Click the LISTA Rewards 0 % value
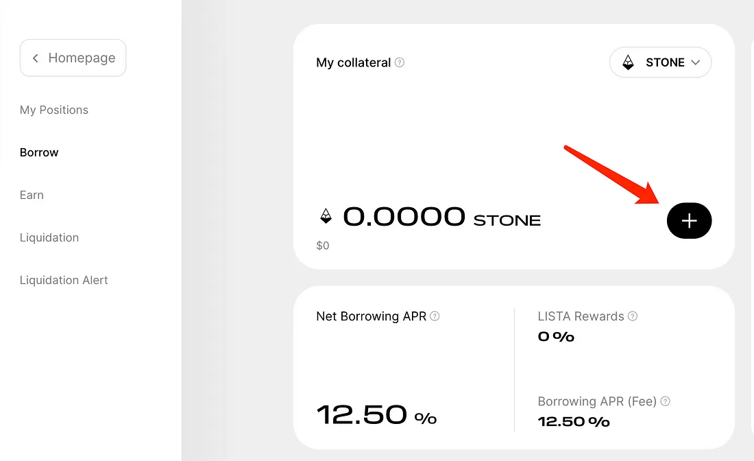The height and width of the screenshot is (461, 754). [556, 337]
